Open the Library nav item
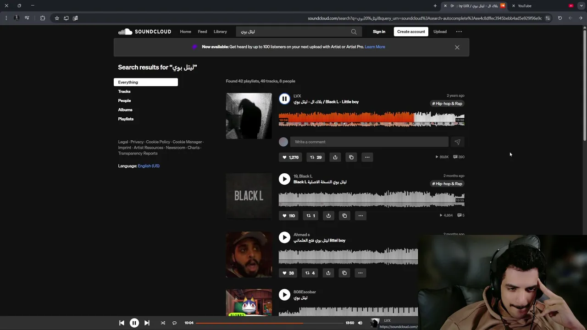This screenshot has width=587, height=330. 220,32
